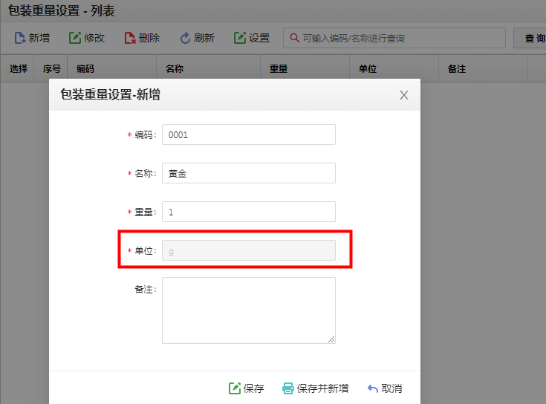
Task: Click the 重量 input containing 1
Action: point(249,212)
